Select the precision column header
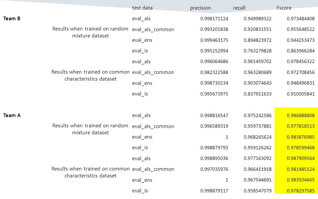This screenshot has height=199, width=318. (x=200, y=8)
